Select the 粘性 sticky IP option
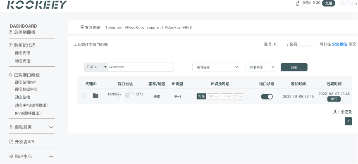Image resolution: width=358 pixels, height=164 pixels. click(x=201, y=97)
